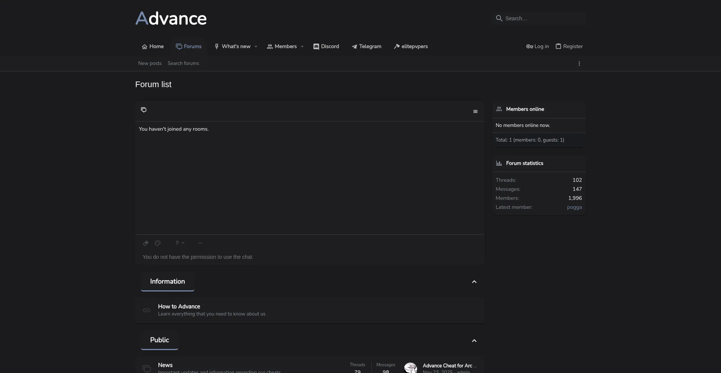Image resolution: width=721 pixels, height=373 pixels.
Task: Expand the Members dropdown arrow
Action: tap(302, 47)
